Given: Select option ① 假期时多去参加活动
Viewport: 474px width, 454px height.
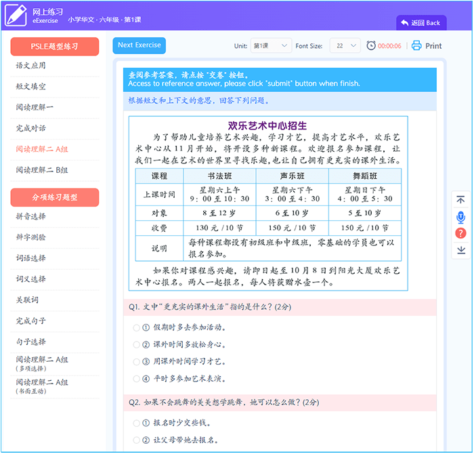Looking at the screenshot, I should (x=137, y=327).
